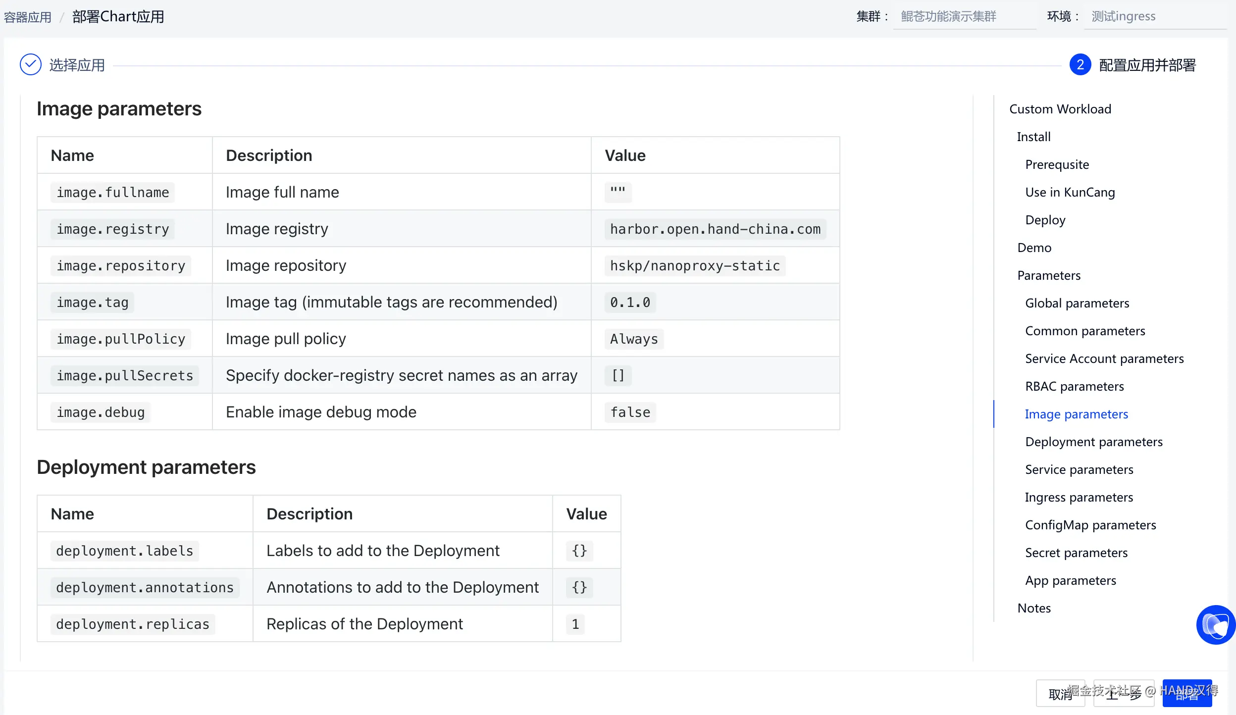Open Service Account parameters anchor
The height and width of the screenshot is (715, 1236).
(1104, 358)
